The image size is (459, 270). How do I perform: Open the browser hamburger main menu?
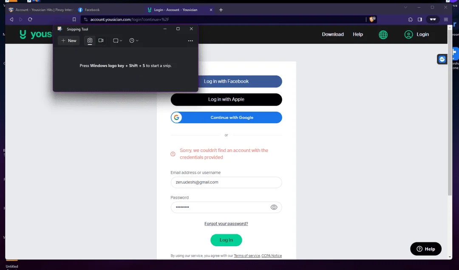[446, 19]
